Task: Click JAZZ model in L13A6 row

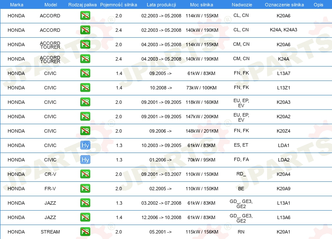Action: tap(50, 217)
